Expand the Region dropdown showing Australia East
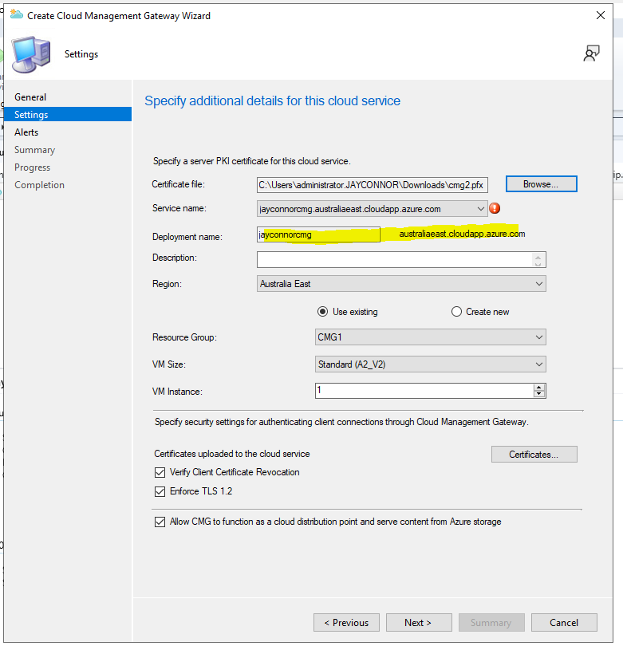Viewport: 623px width, 646px height. point(538,284)
